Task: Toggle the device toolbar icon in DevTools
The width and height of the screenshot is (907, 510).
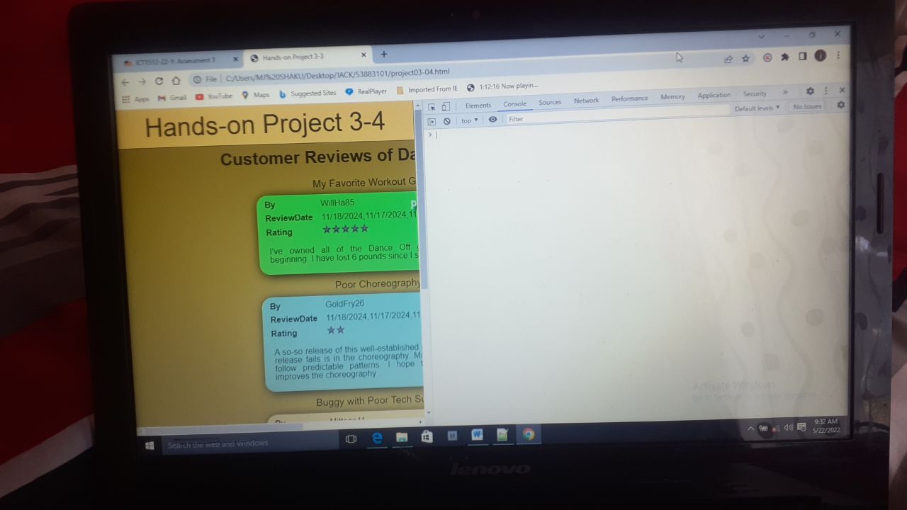Action: (448, 106)
